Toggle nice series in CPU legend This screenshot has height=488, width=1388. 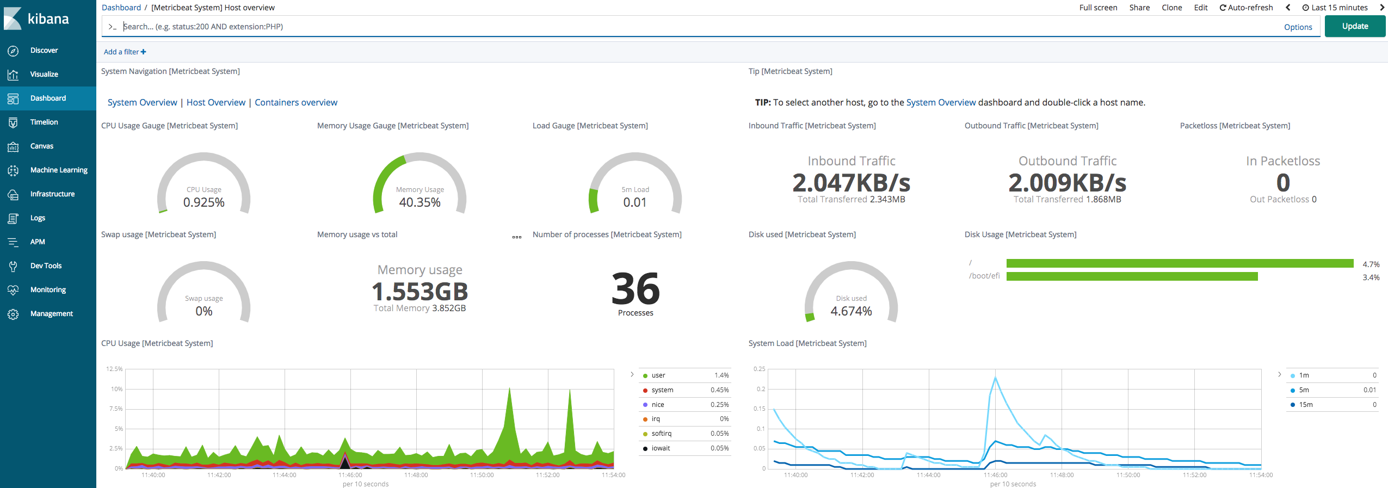click(686, 405)
